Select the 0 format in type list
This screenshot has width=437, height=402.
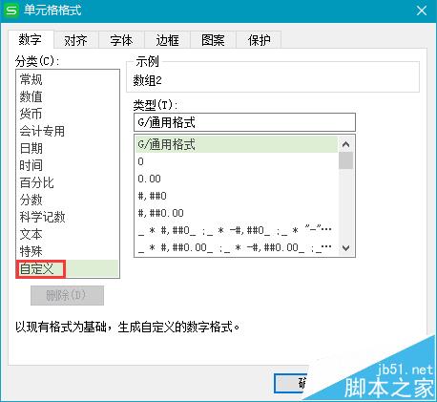pos(237,161)
